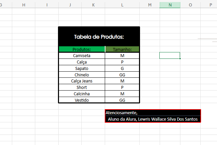Viewport: 217px width, 145px height.
Task: Select the column P header
Action: [x=211, y=5]
